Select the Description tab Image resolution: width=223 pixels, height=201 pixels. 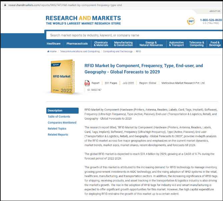pyautogui.click(x=62, y=111)
